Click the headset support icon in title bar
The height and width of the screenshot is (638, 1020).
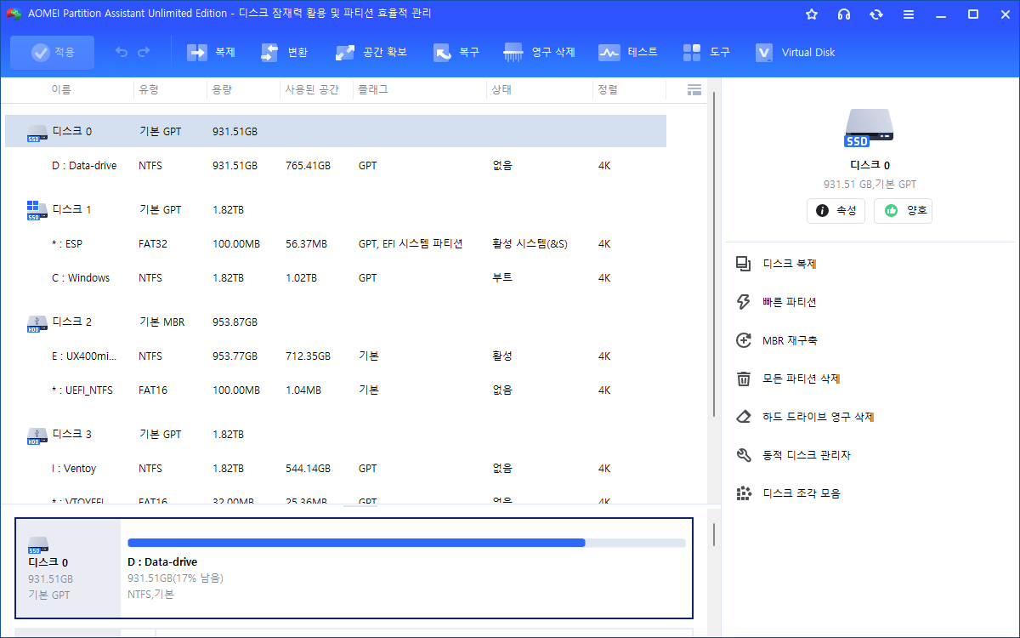(844, 14)
